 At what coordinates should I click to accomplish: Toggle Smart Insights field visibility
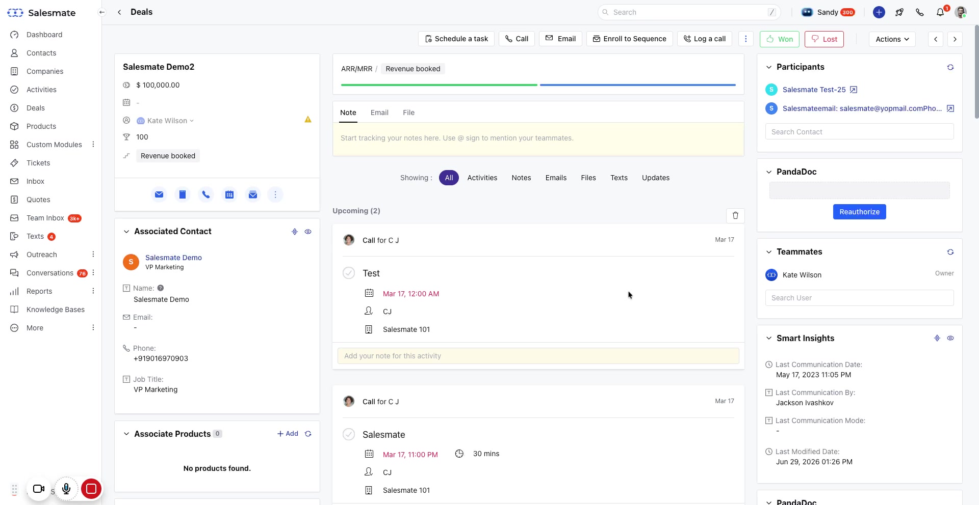(950, 338)
